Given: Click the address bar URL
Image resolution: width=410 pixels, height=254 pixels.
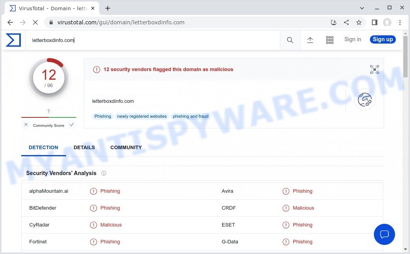Looking at the screenshot, I should point(121,22).
